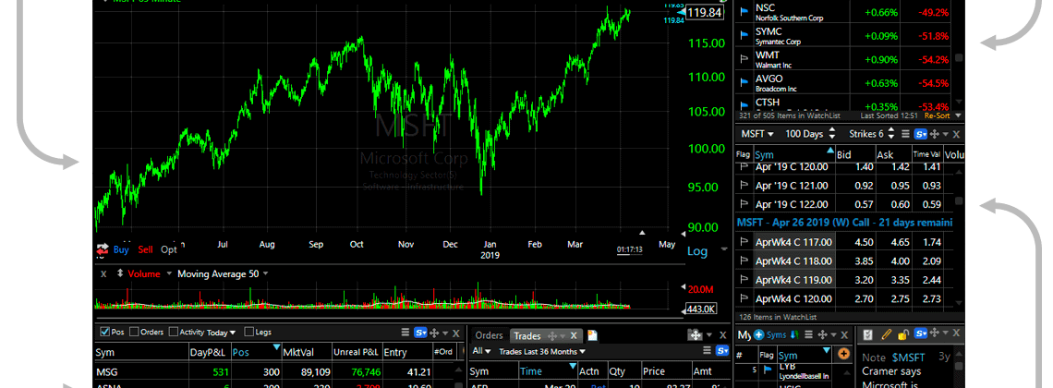Image resolution: width=1053 pixels, height=388 pixels.
Task: Close the Volume indicator pane with X
Action: coord(103,273)
